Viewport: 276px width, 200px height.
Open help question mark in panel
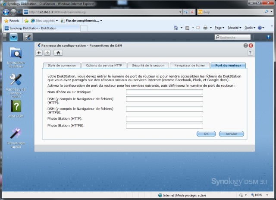click(x=250, y=53)
